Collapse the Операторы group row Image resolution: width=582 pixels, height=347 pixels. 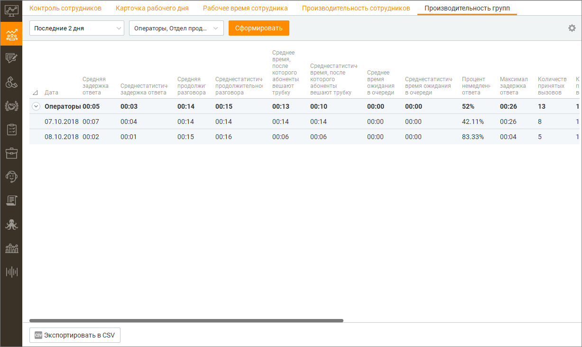(x=36, y=106)
